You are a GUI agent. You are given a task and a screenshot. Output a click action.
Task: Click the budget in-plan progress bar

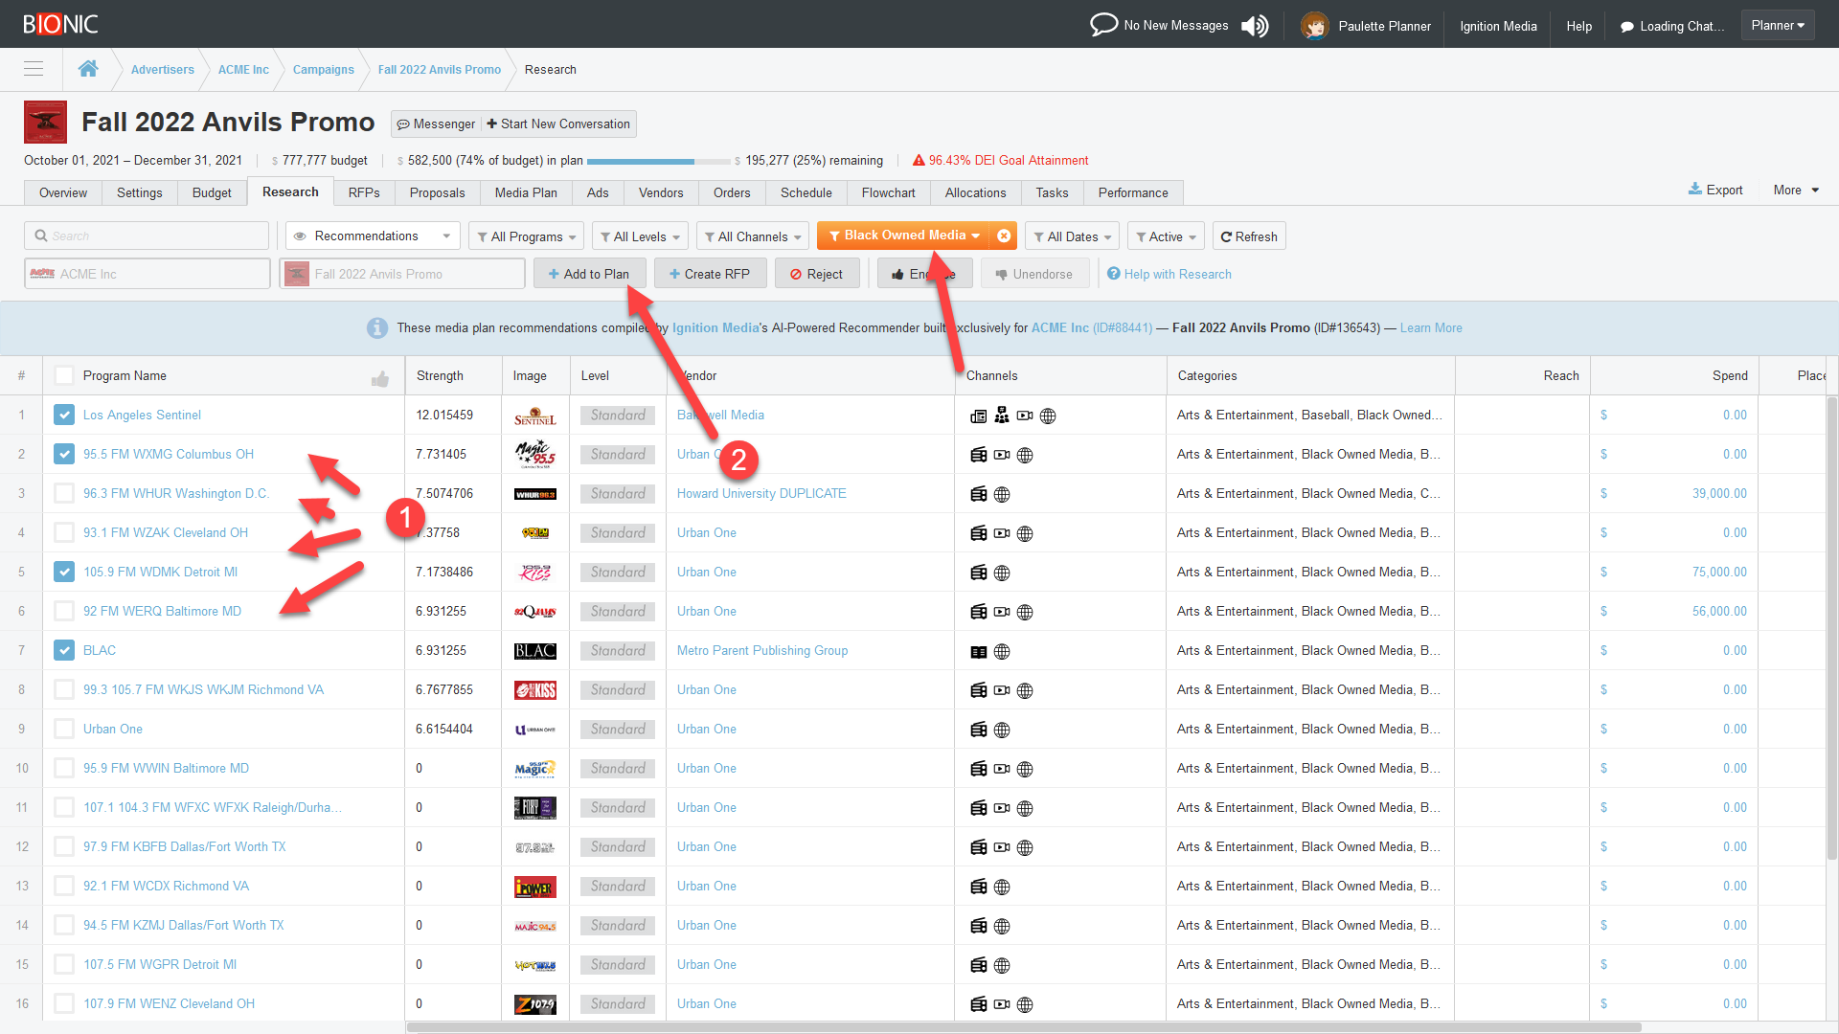[x=657, y=161]
